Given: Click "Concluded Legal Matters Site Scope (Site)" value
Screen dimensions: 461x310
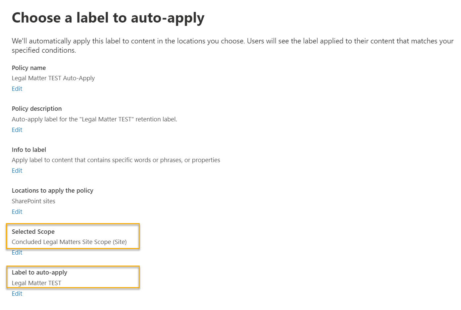Looking at the screenshot, I should pyautogui.click(x=69, y=242).
